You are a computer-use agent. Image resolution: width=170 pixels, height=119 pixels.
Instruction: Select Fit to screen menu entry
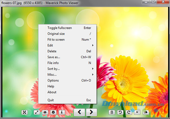(x=56, y=40)
